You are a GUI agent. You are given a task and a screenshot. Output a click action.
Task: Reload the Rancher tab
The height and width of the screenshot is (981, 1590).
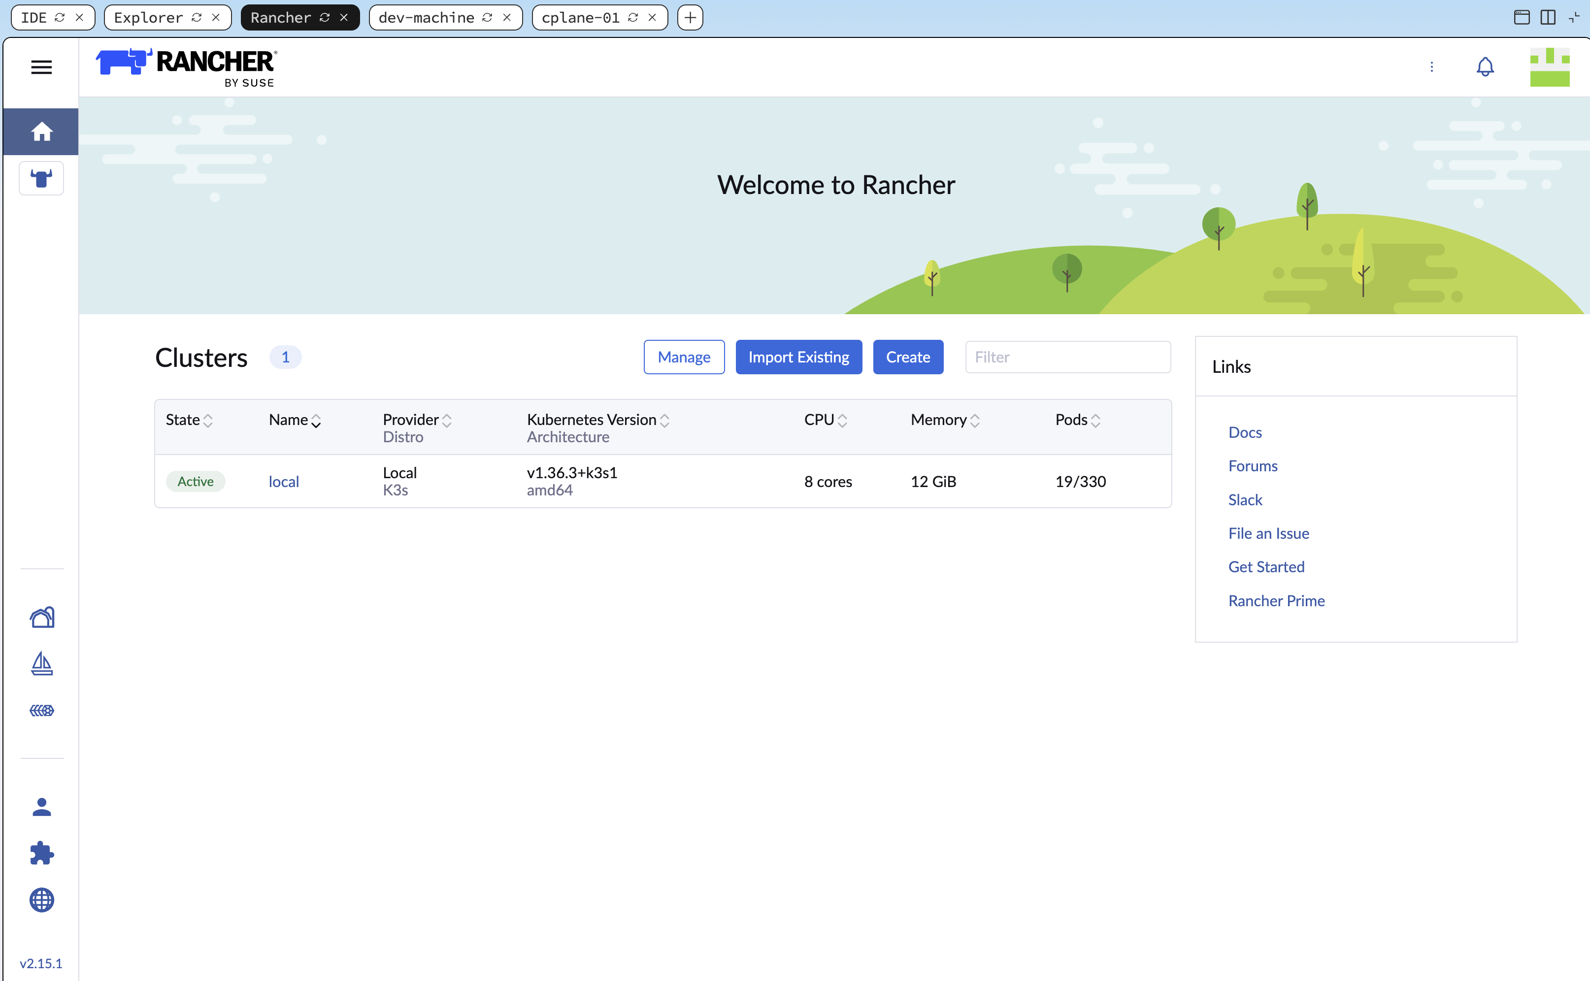pos(325,18)
